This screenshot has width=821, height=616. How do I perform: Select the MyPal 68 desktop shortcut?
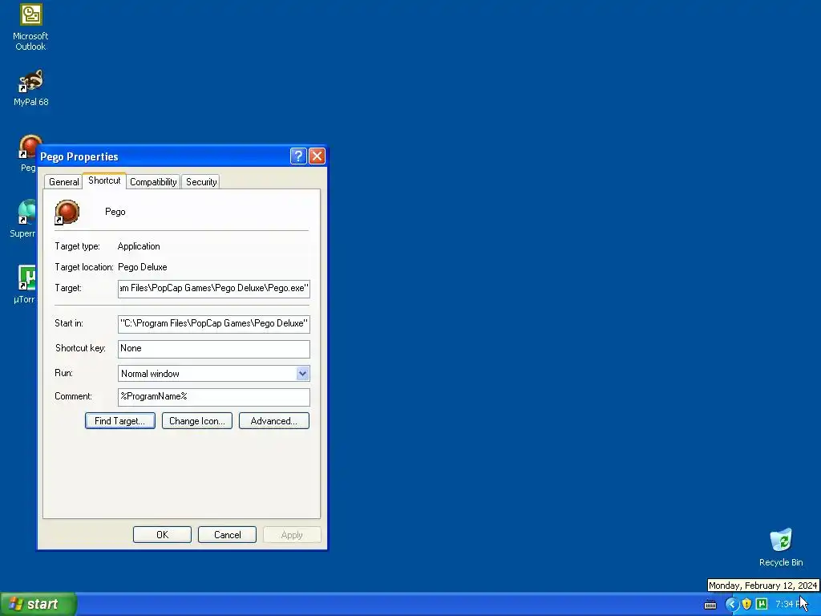pos(30,88)
